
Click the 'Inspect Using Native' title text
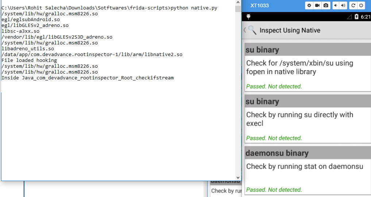pyautogui.click(x=290, y=30)
